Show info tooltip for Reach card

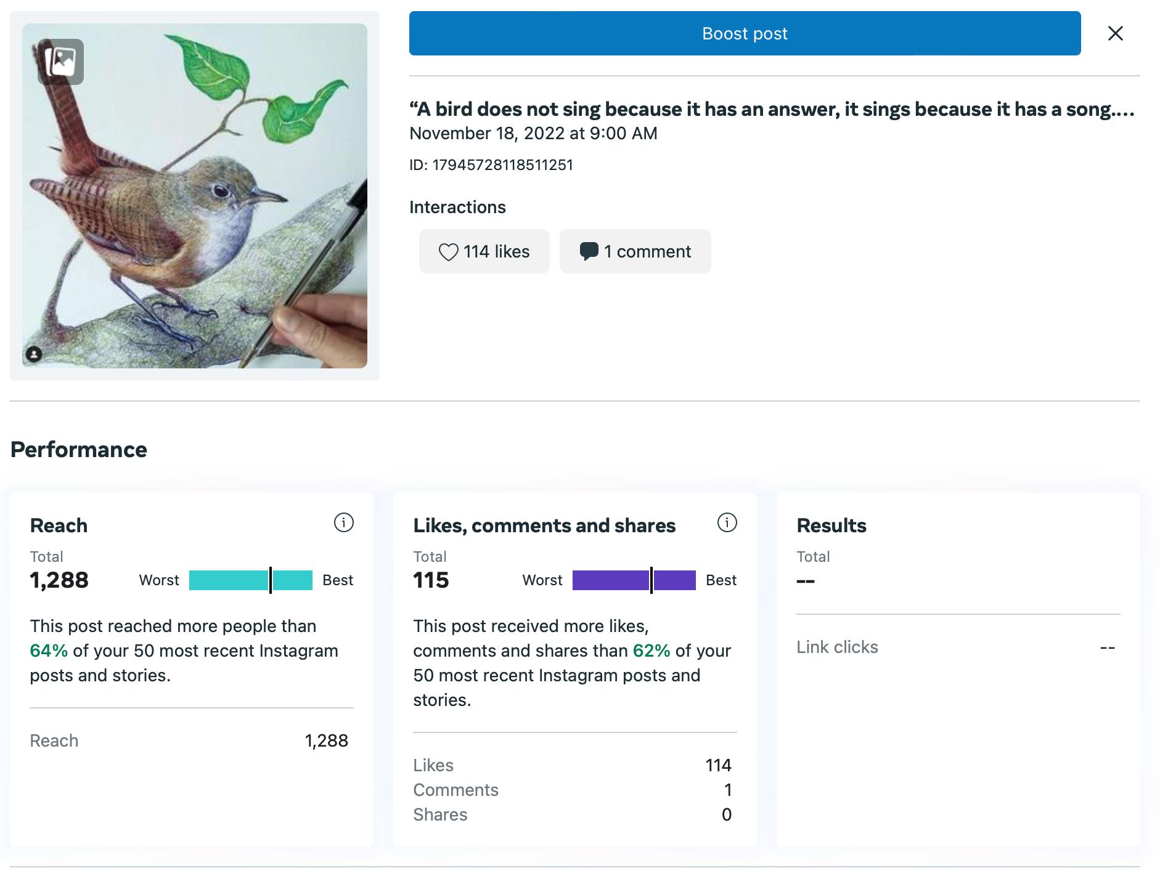pos(343,523)
